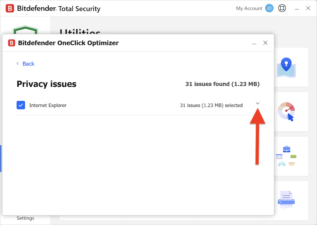Open the File Shredder icon
The width and height of the screenshot is (317, 225).
coord(286,200)
